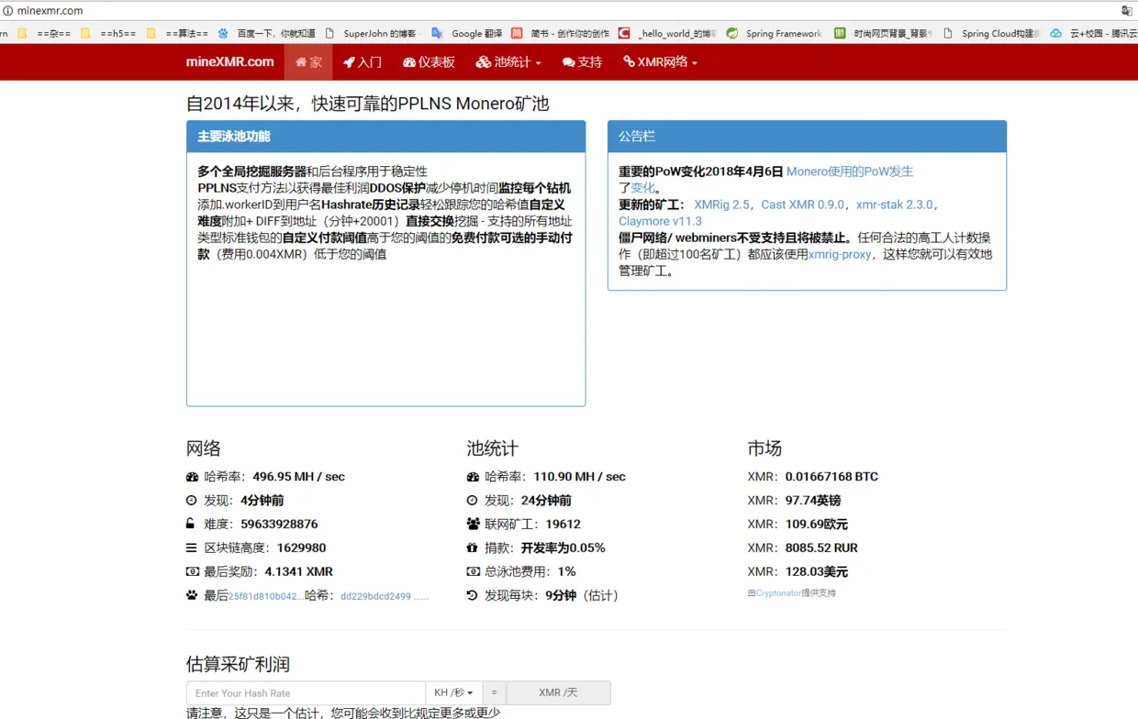This screenshot has height=719, width=1138.
Task: Click the money icon beside 总泳池费用
Action: pos(473,571)
